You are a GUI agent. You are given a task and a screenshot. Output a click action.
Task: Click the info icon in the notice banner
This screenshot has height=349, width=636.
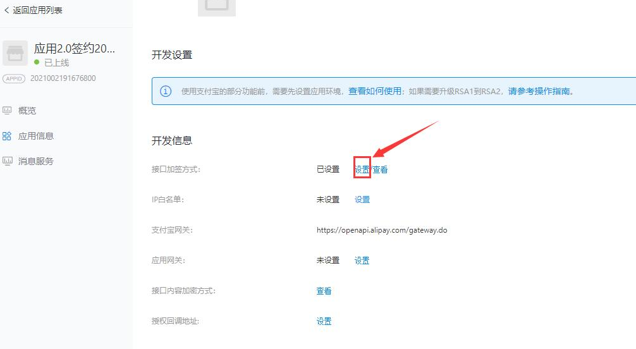[166, 91]
